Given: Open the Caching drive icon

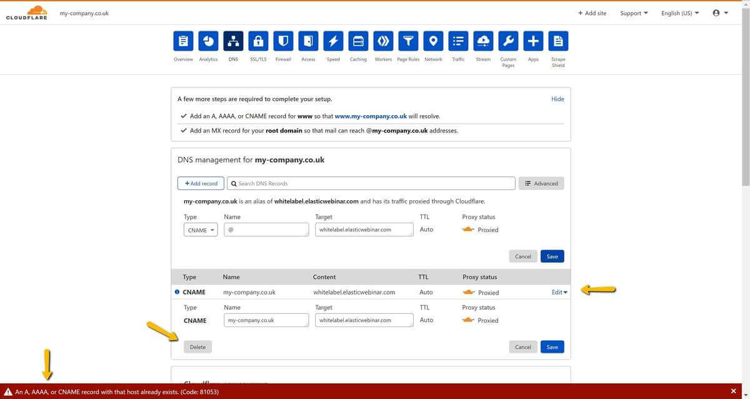Looking at the screenshot, I should [358, 41].
